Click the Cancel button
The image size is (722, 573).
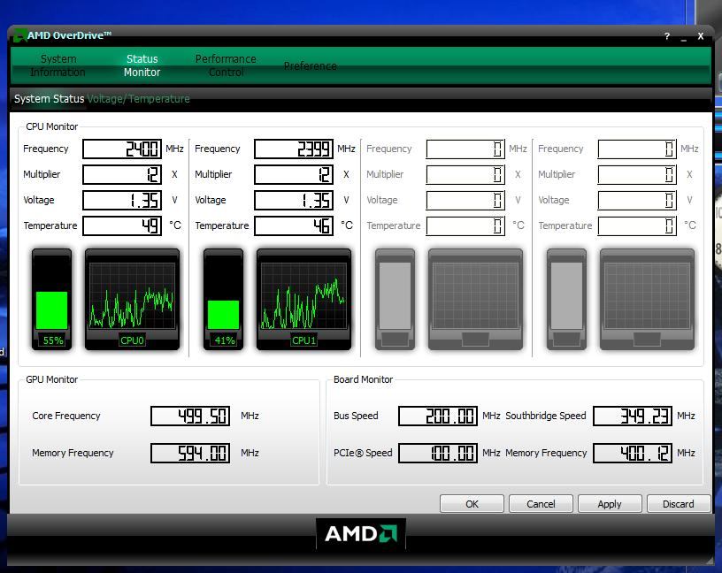coord(541,504)
